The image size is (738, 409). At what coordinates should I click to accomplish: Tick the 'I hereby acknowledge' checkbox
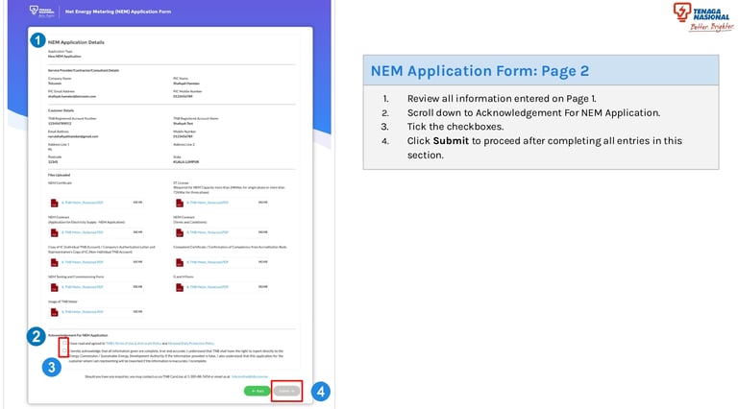click(64, 351)
